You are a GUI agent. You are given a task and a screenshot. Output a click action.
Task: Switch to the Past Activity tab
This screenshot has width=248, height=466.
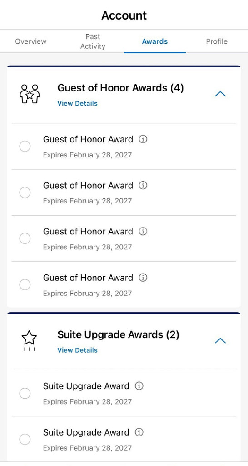(x=93, y=41)
